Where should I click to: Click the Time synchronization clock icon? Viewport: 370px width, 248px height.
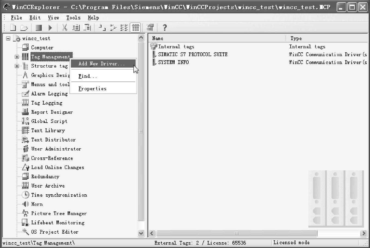click(25, 195)
